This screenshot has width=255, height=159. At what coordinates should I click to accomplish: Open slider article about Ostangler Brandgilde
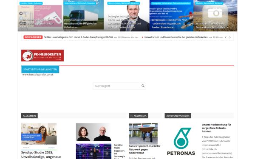pyautogui.click(x=125, y=22)
